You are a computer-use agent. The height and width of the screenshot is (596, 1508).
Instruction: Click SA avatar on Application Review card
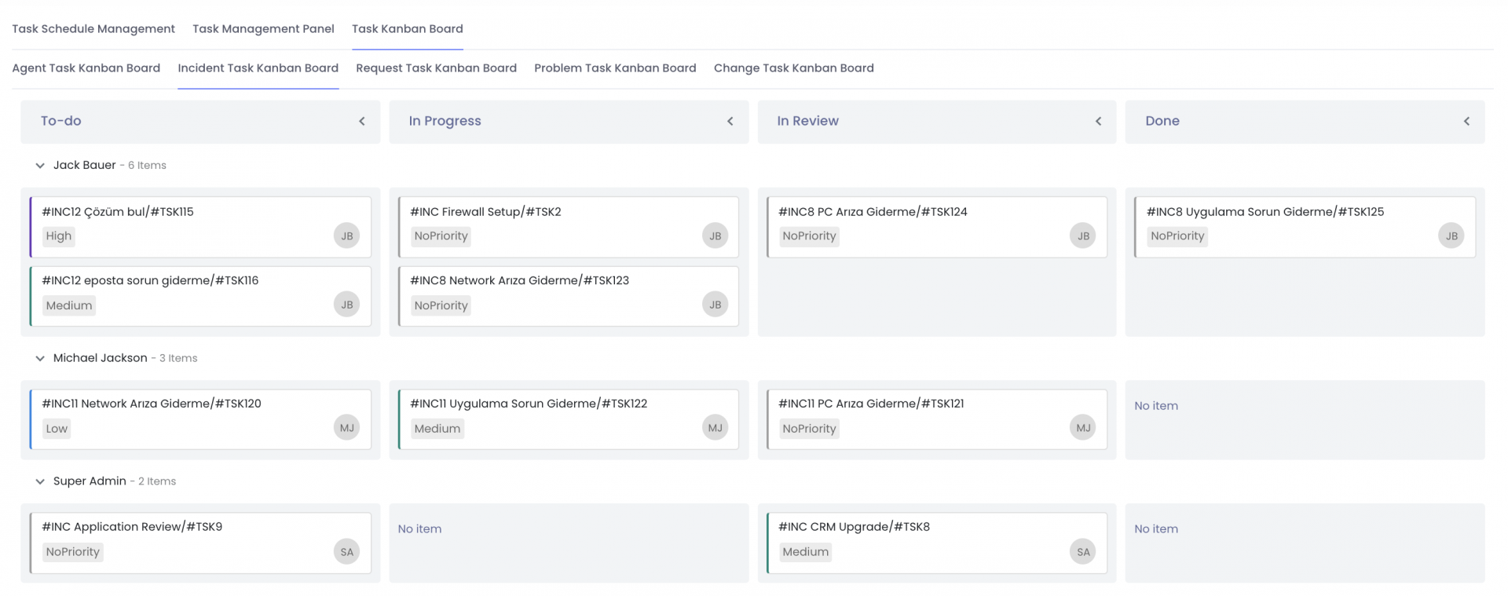[x=346, y=552]
